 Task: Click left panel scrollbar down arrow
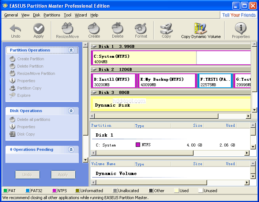tap(85, 160)
